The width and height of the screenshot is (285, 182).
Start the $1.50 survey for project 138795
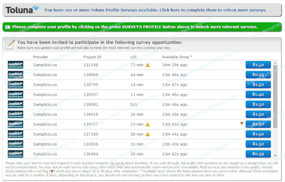[x=258, y=85]
